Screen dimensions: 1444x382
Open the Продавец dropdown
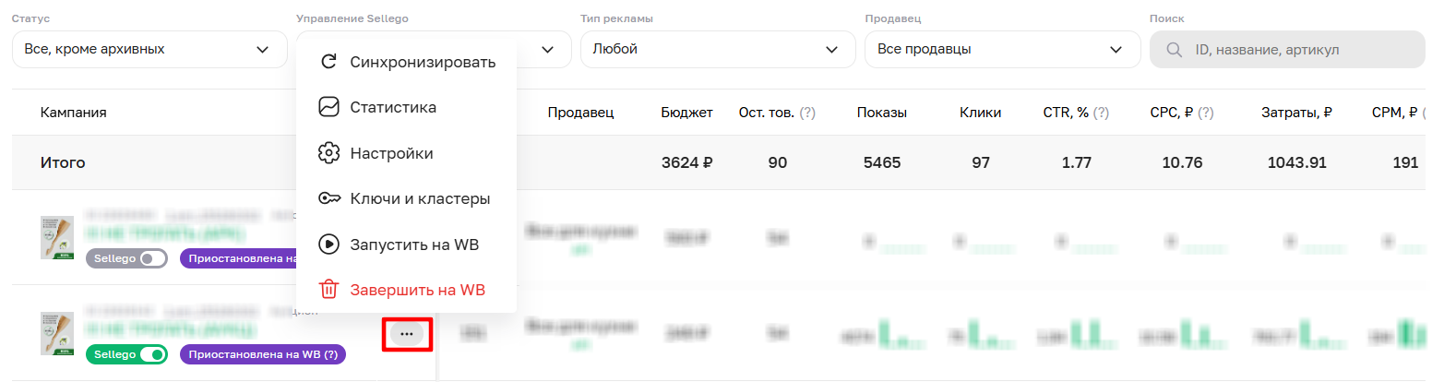pyautogui.click(x=1002, y=49)
